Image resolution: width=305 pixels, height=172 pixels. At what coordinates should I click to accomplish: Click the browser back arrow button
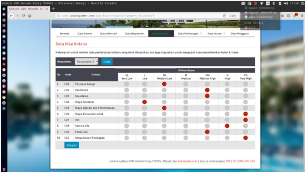pos(11,16)
